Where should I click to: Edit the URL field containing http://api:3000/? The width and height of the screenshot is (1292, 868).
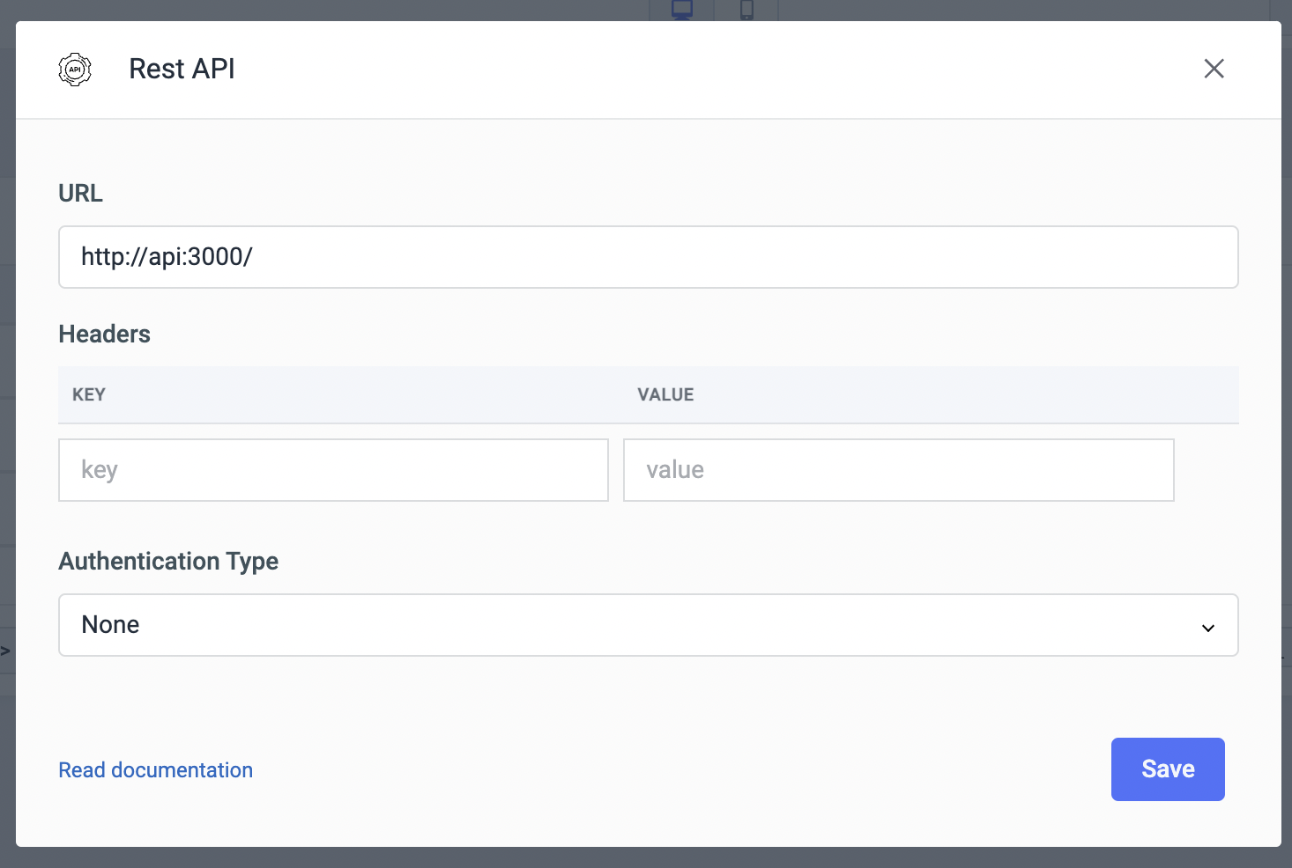click(x=648, y=256)
